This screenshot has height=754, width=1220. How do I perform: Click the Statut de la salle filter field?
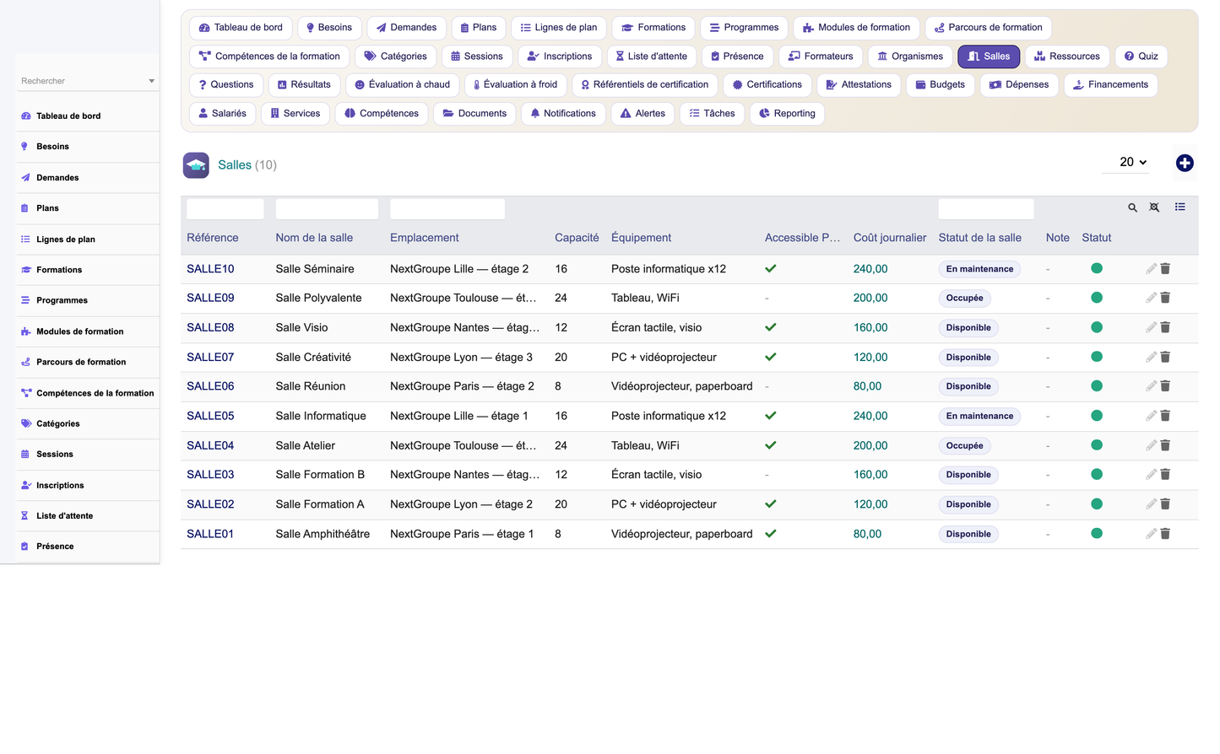pyautogui.click(x=986, y=208)
